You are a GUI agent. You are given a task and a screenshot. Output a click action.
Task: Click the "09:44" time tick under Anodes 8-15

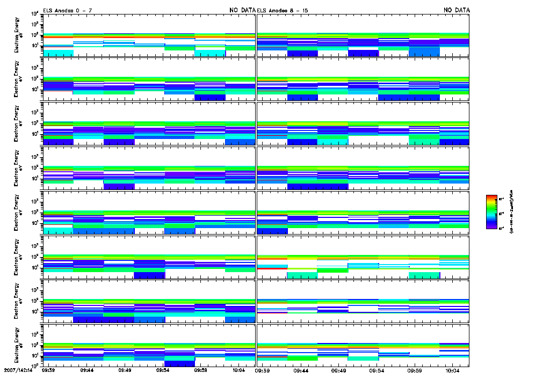[301, 370]
